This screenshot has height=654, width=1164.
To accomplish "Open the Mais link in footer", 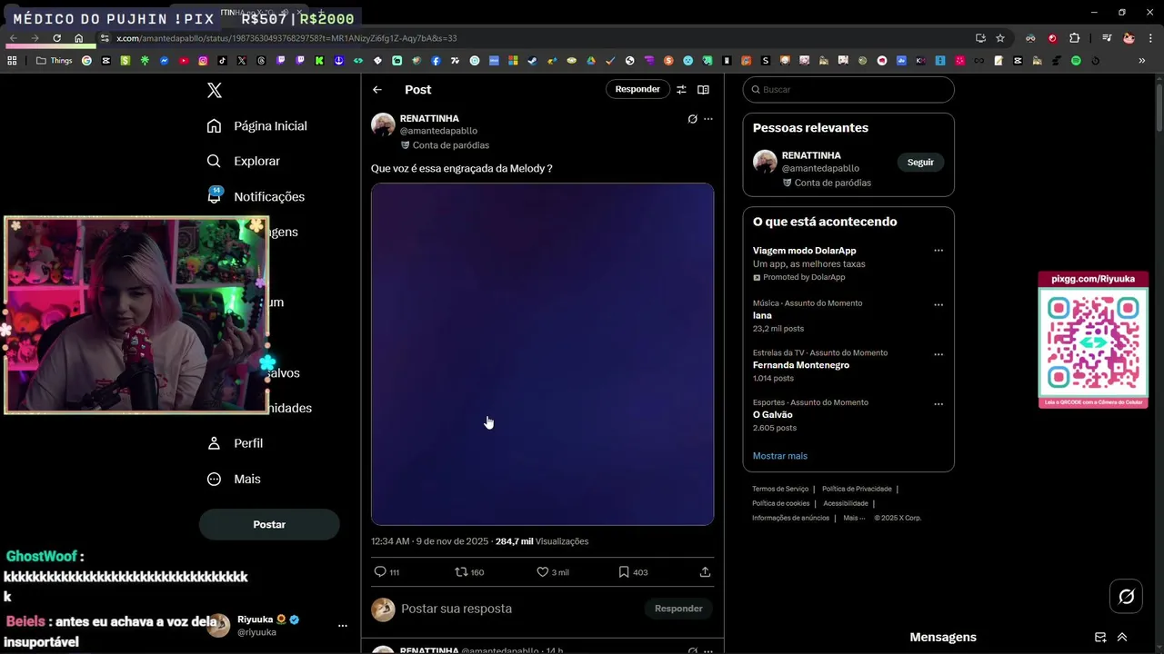I will tap(854, 518).
